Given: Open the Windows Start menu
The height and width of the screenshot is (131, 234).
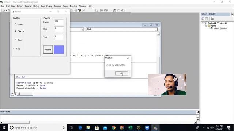Looking at the screenshot, I should (x=4, y=128).
